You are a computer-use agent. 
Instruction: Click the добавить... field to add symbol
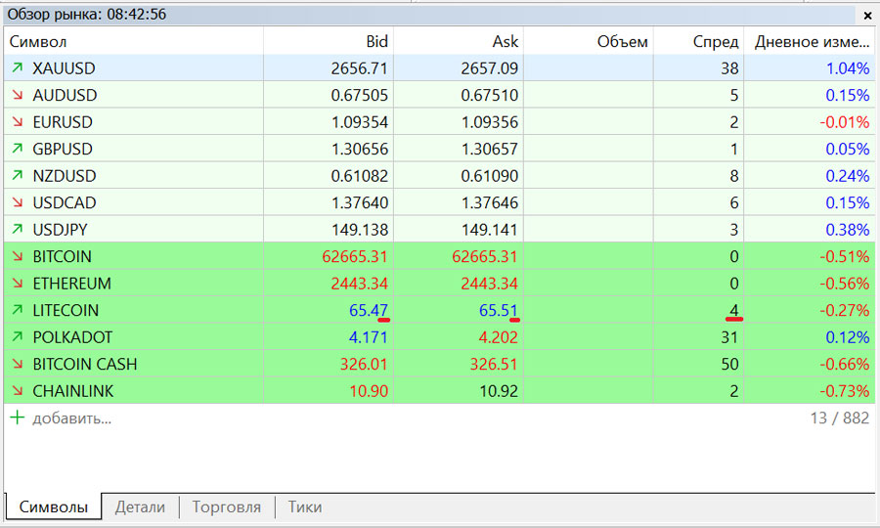coord(72,418)
